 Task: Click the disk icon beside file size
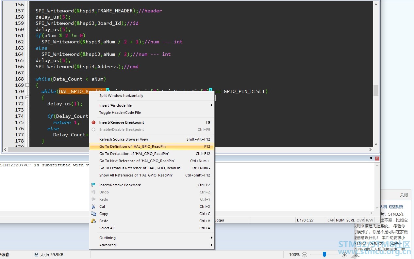coord(36,254)
